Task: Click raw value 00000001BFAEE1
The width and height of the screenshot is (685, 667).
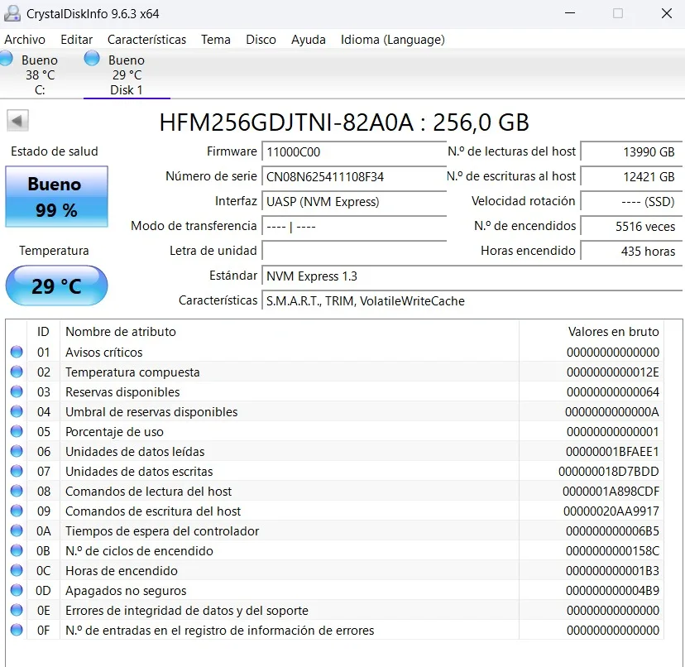Action: coord(612,452)
